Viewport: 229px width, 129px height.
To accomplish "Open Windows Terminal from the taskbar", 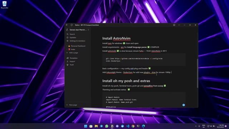I will (x=138, y=126).
